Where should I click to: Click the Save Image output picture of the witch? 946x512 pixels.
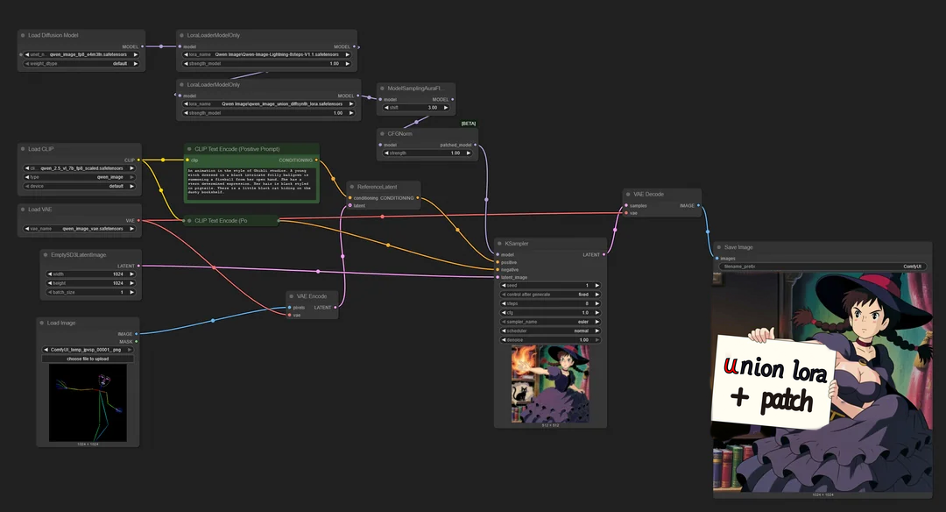(x=822, y=381)
